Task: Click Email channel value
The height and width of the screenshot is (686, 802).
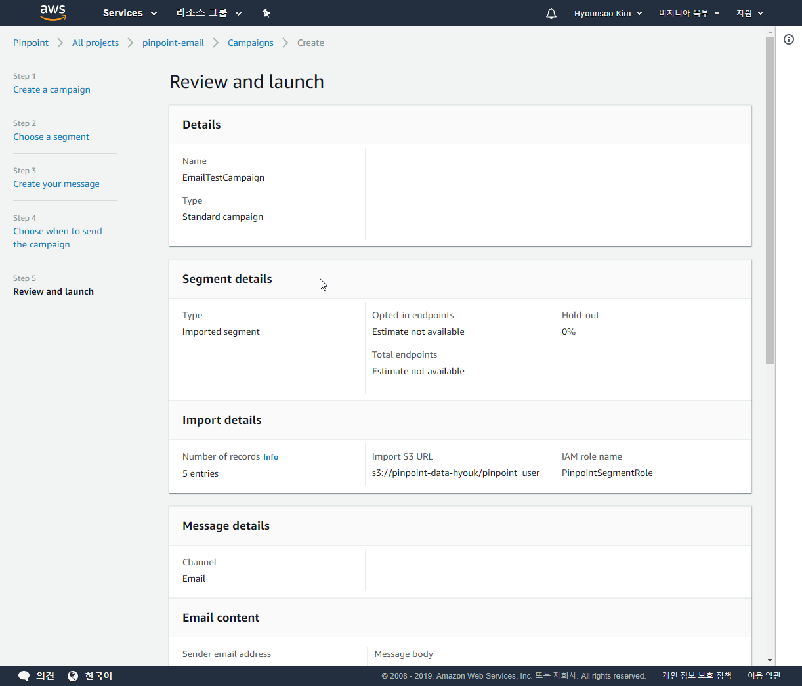Action: coord(194,578)
